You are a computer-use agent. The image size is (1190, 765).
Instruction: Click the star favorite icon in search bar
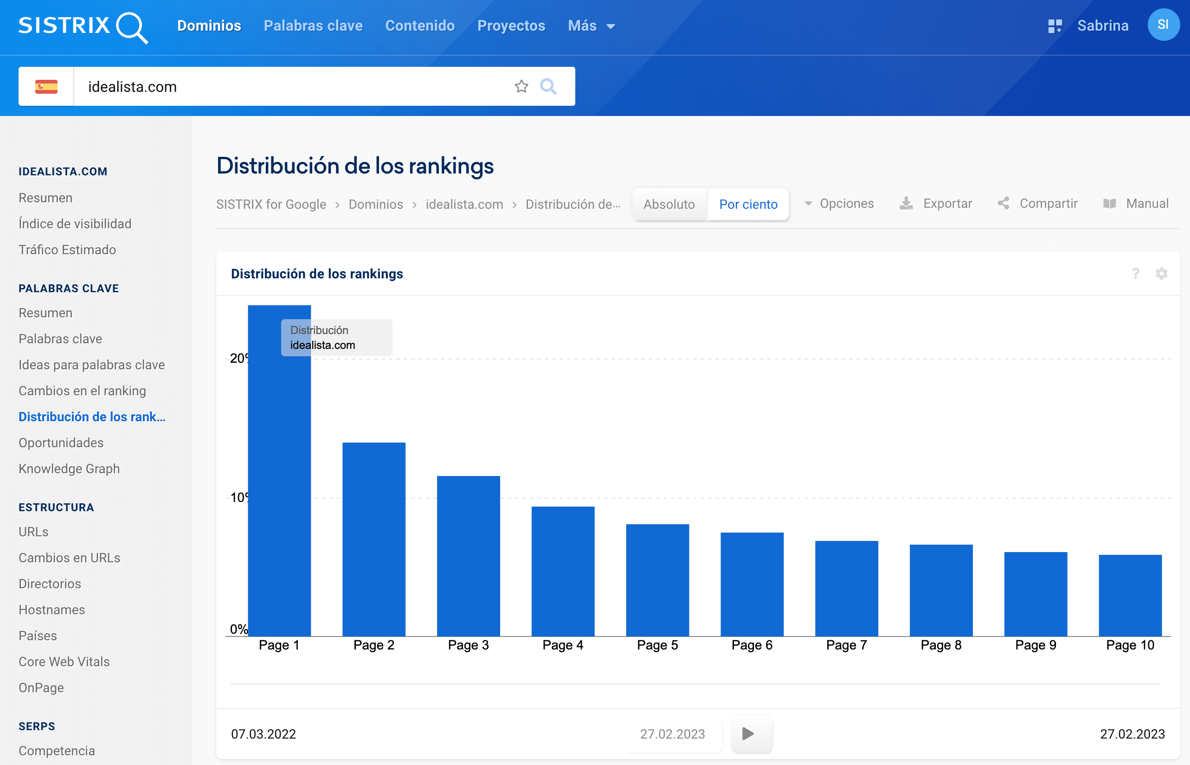pos(521,86)
